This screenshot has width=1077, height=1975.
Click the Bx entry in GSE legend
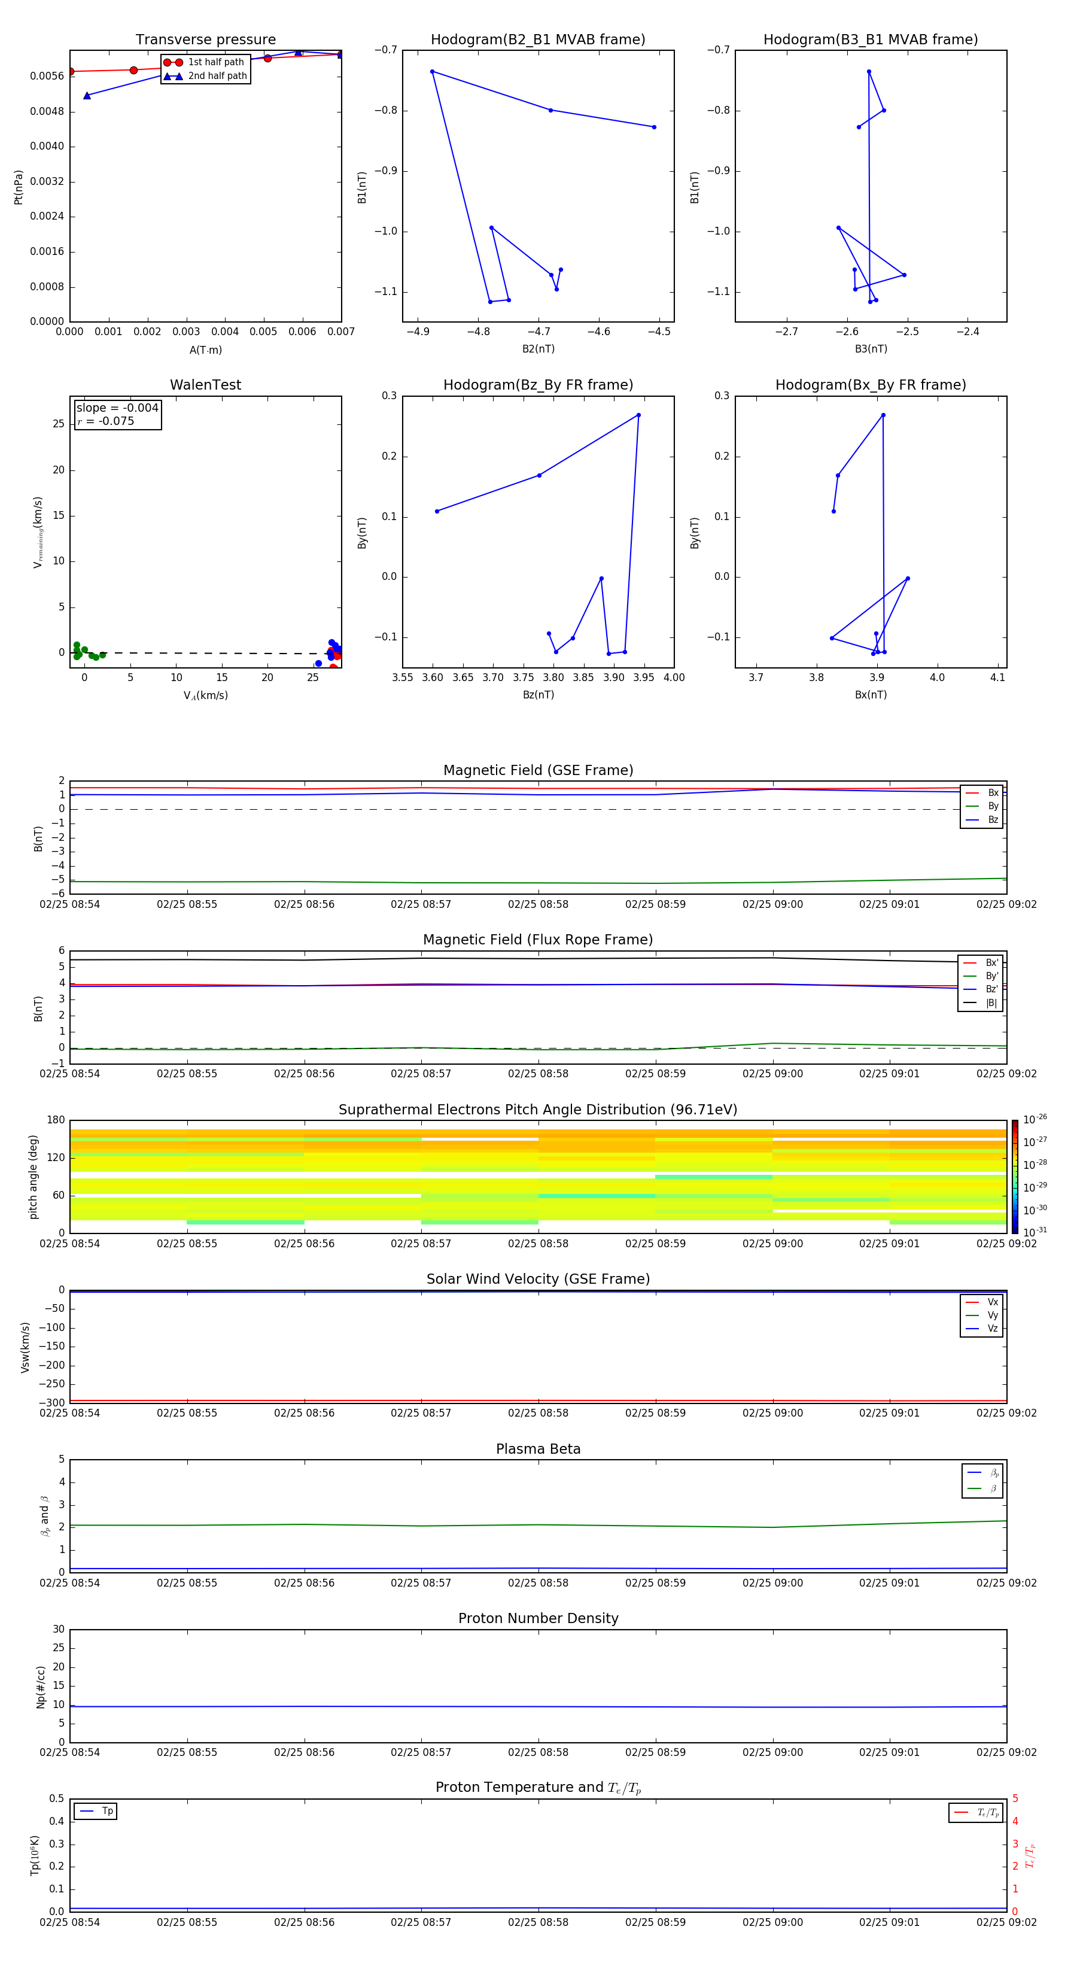(982, 793)
